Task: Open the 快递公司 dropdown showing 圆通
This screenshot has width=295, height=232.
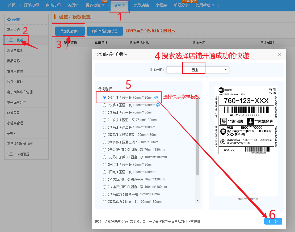Action: 197,70
